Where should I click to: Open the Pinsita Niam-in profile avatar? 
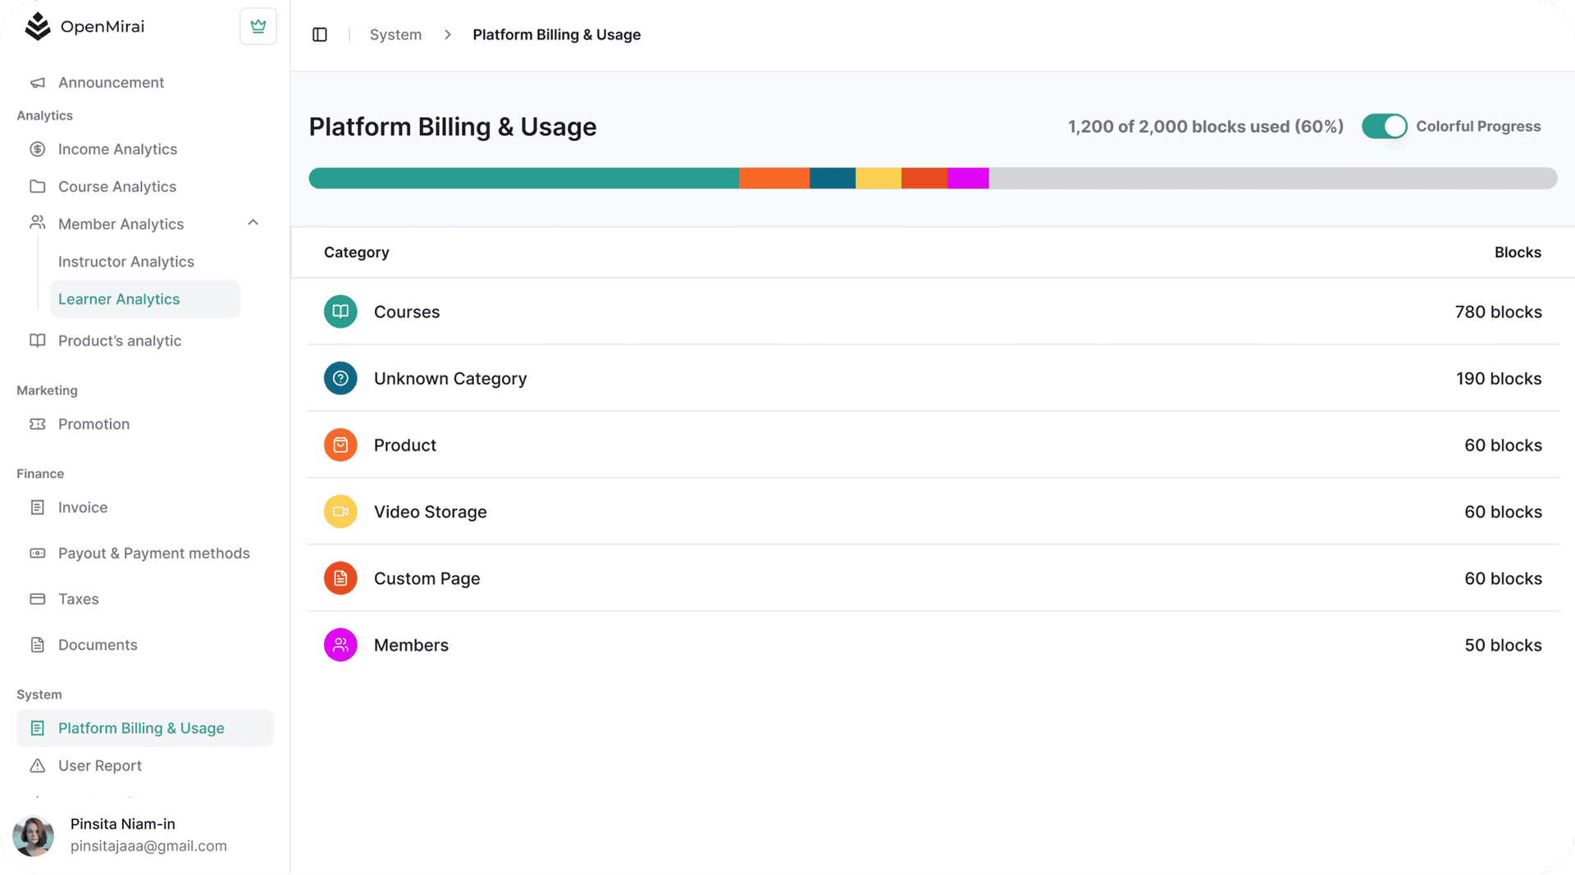coord(34,836)
